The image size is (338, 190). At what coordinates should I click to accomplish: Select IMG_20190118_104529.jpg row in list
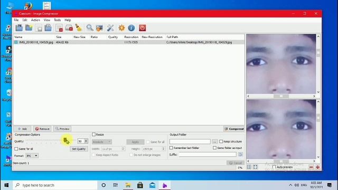click(129, 42)
